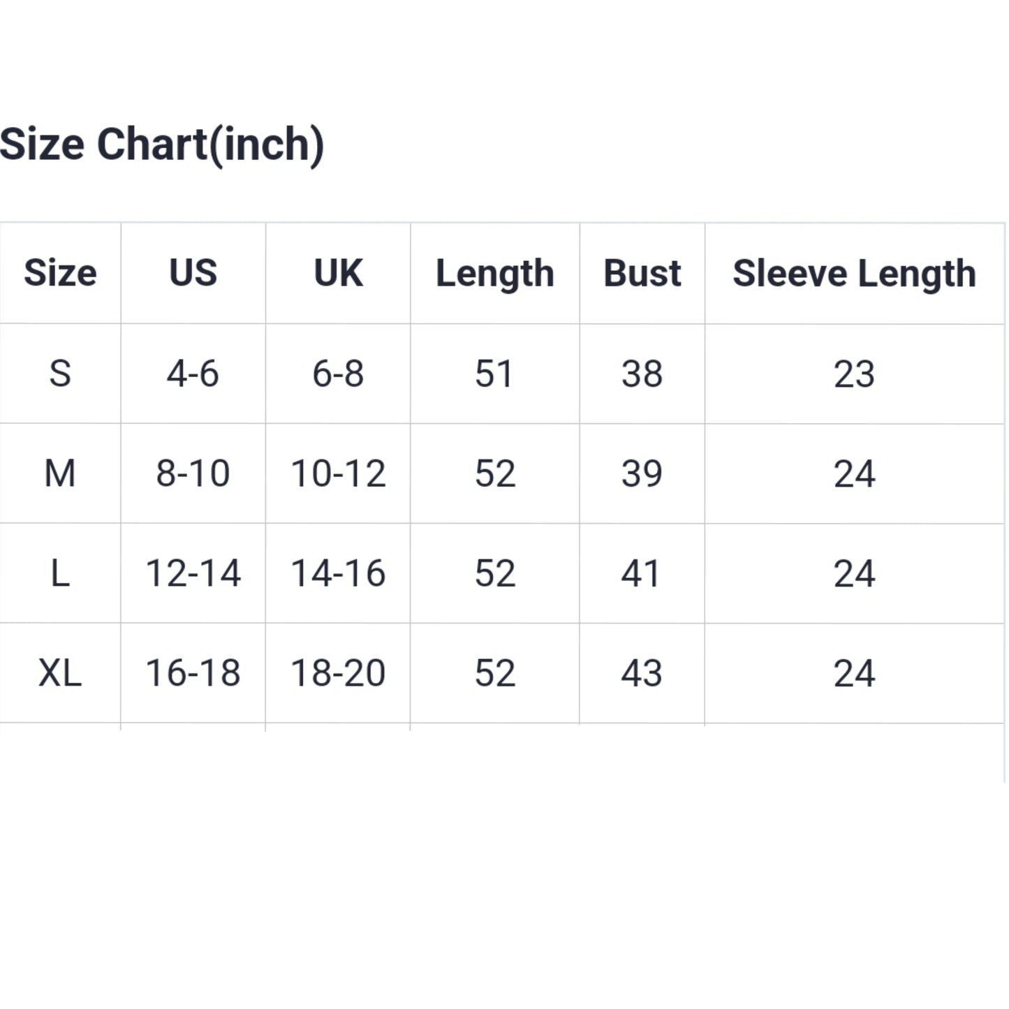
Task: Click the UK 14-16 cell
Action: point(338,573)
